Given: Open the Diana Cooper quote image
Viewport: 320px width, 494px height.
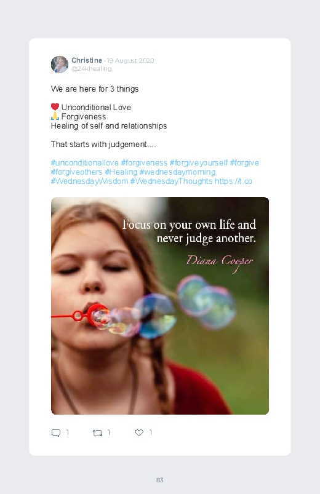Looking at the screenshot, I should pyautogui.click(x=160, y=306).
